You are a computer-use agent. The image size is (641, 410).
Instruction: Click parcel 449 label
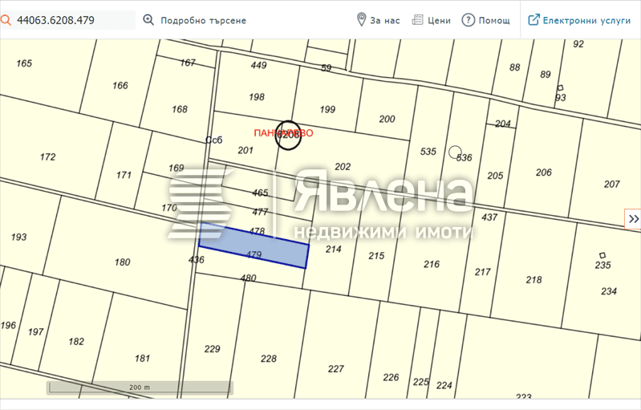[x=258, y=65]
